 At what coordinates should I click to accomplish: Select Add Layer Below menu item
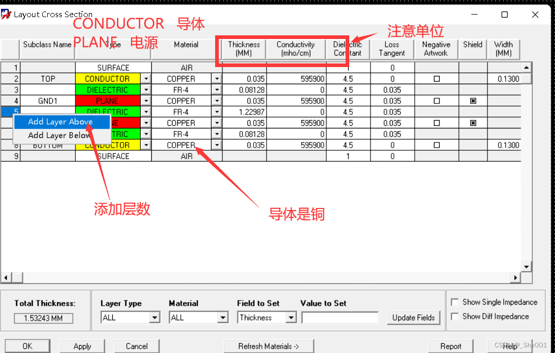tap(59, 135)
